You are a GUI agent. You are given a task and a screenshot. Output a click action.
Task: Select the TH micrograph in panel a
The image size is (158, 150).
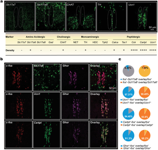click(111, 16)
